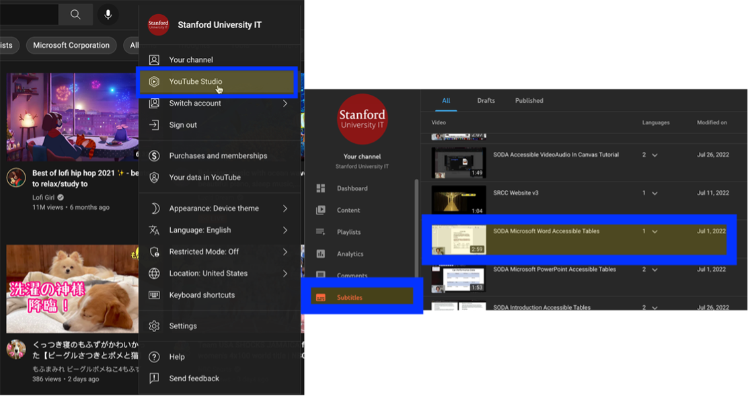Viewport: 750px width, 398px height.
Task: Open Best of lofi hip hop 2021 title
Action: 85,178
